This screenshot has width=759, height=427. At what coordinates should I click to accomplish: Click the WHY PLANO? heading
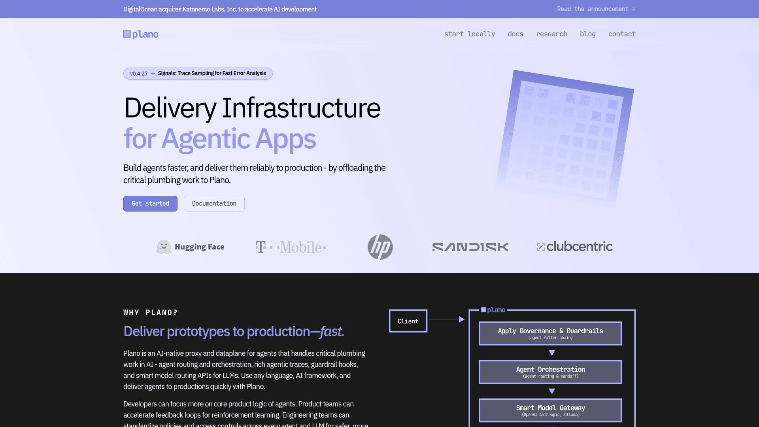click(x=150, y=313)
